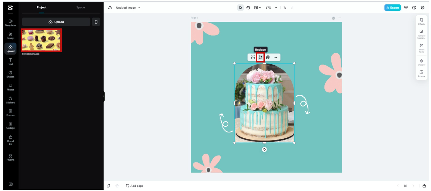Switch to the Project tab
Viewport: 431px width, 191px height.
42,7
